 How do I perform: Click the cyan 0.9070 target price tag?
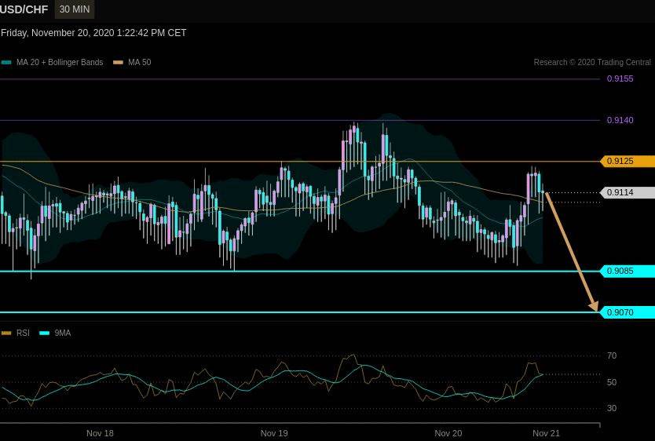tap(628, 312)
